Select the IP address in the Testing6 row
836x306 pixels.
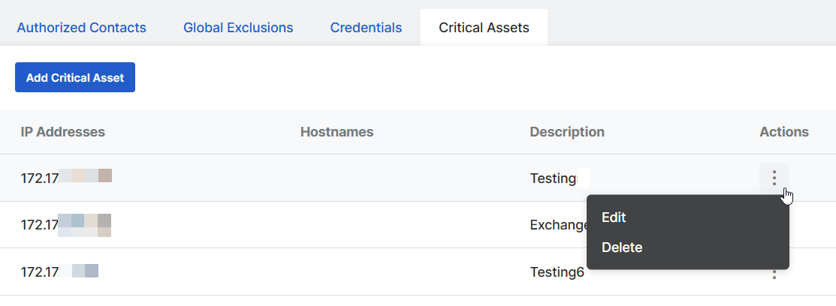click(x=60, y=271)
